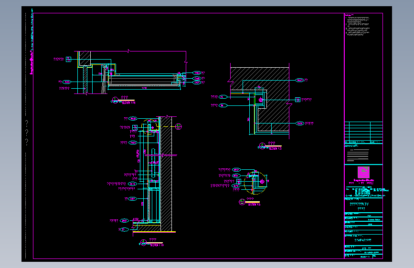The width and height of the screenshot is (414, 268).
Task: Select the project title text ending in KTV
Action: point(359,204)
